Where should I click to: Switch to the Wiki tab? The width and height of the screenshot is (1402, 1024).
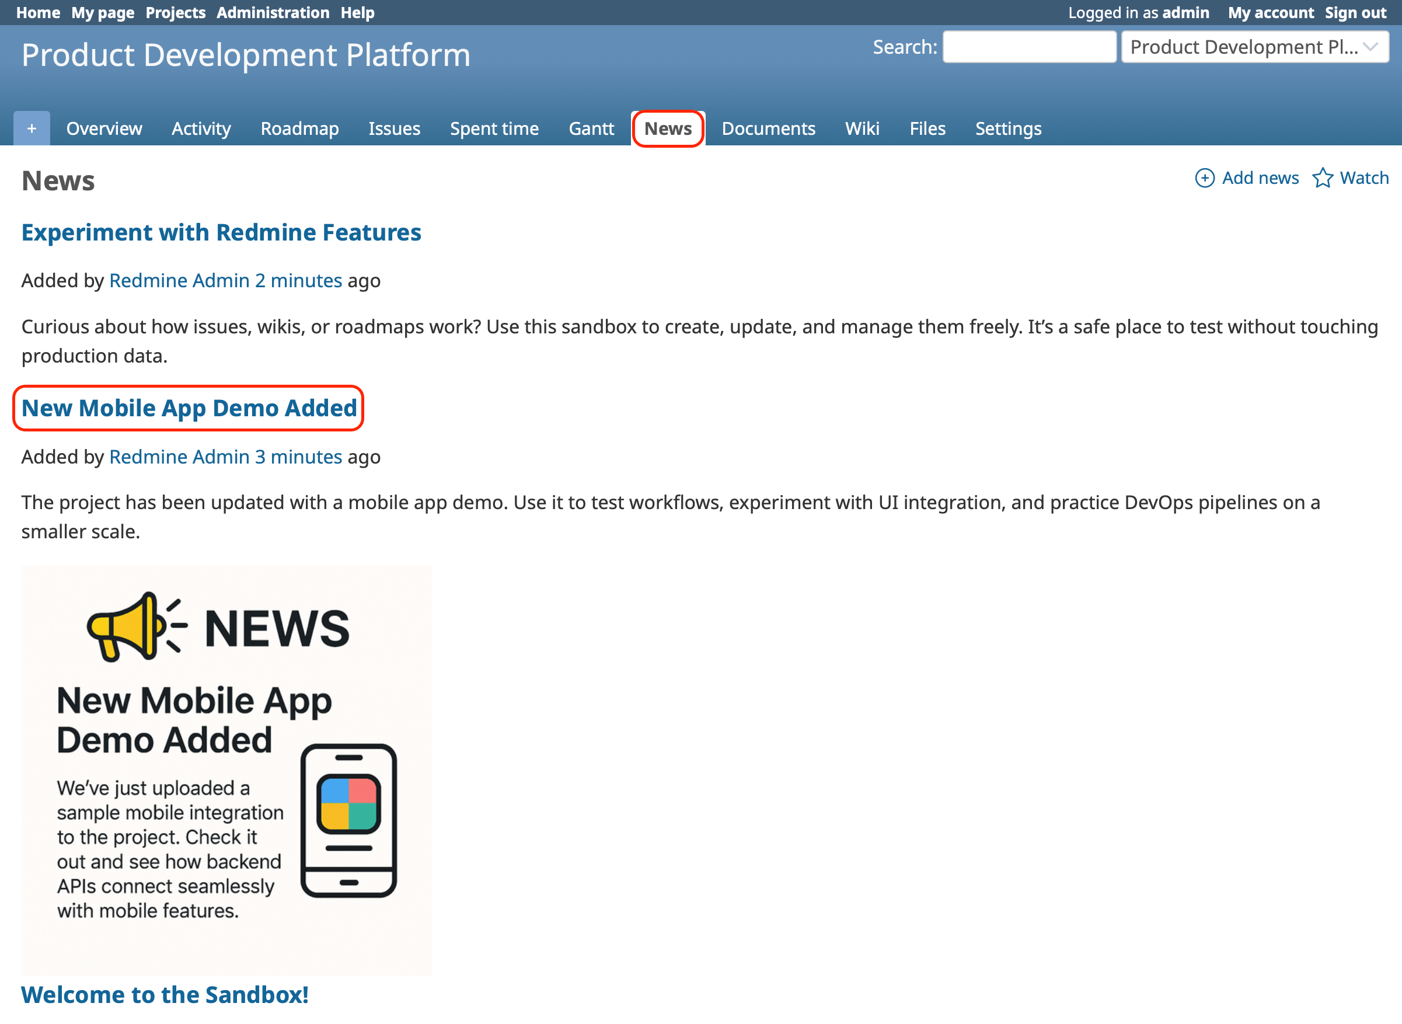pos(862,128)
